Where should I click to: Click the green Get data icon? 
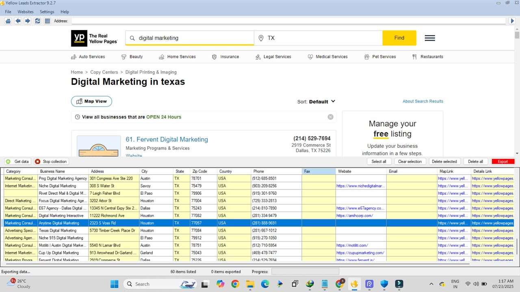tap(8, 161)
